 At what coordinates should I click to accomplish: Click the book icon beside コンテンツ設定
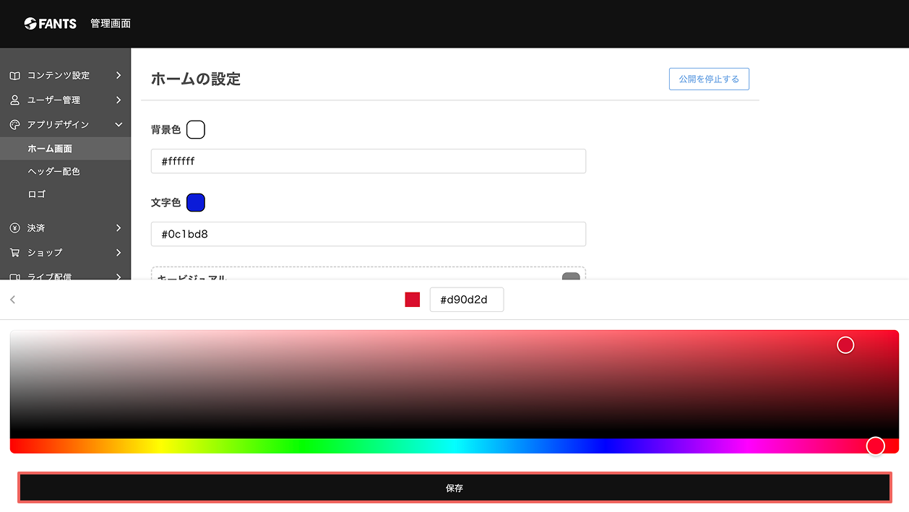(14, 76)
